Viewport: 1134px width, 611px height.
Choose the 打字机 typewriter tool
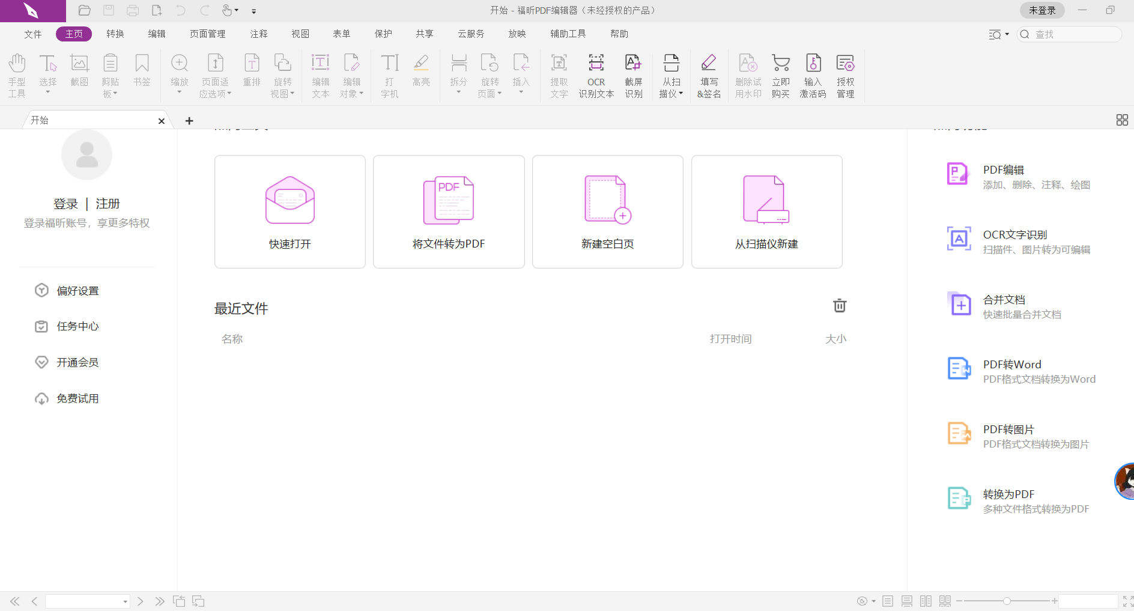389,76
